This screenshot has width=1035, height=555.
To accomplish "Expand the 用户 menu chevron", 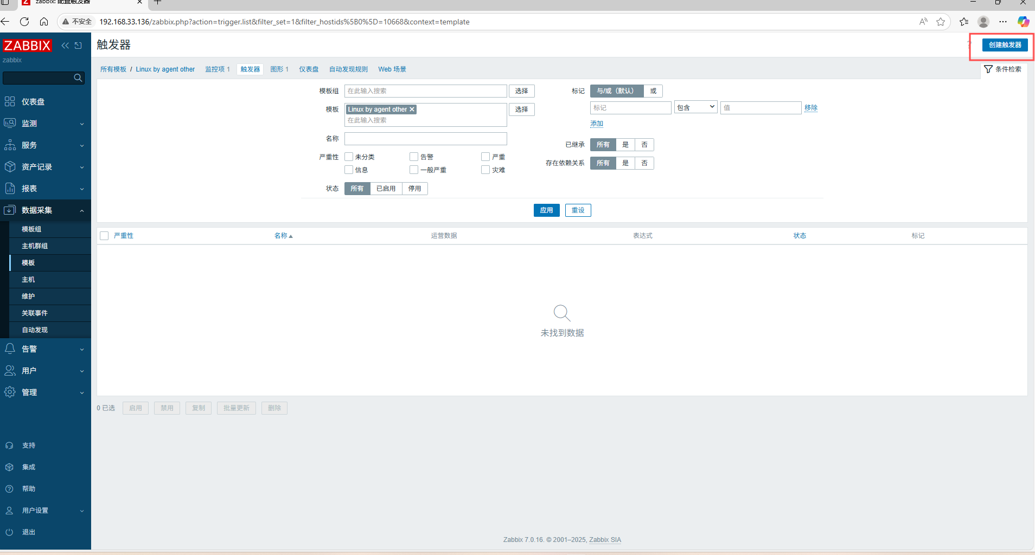I will (82, 371).
